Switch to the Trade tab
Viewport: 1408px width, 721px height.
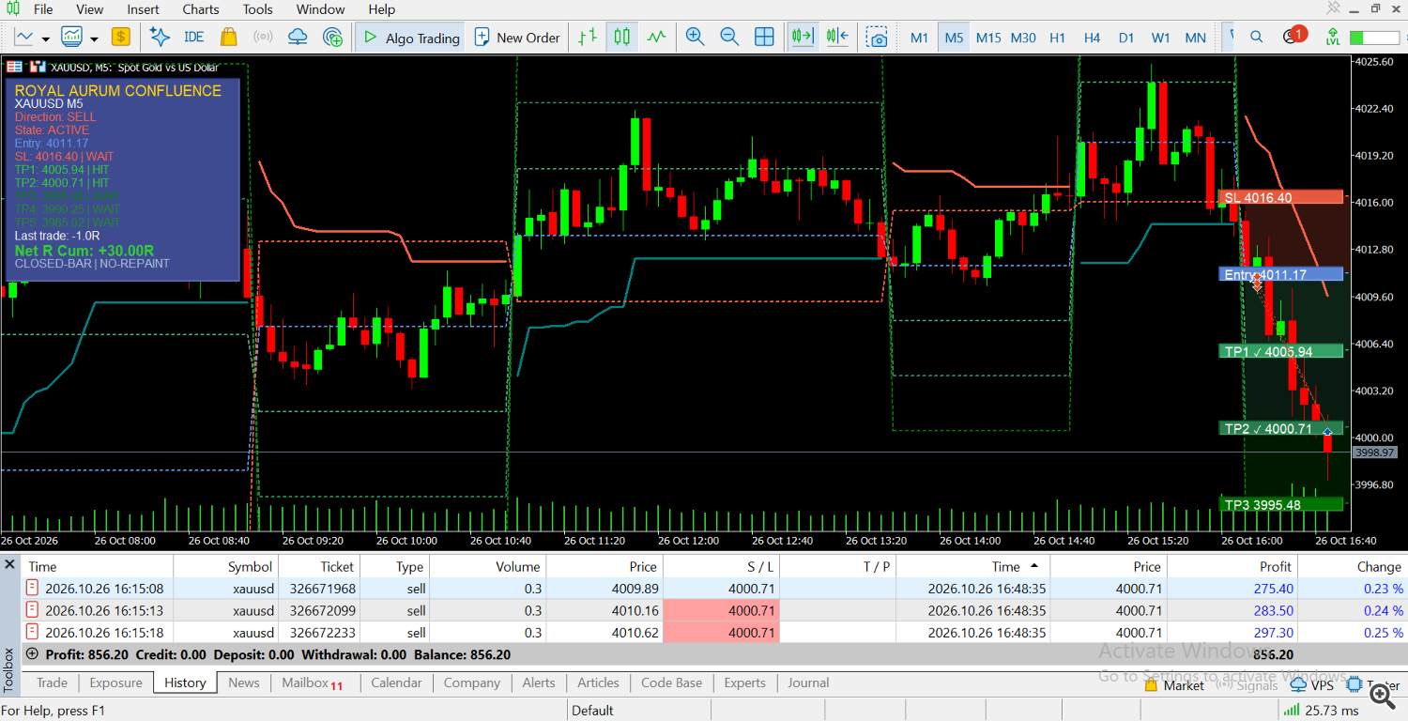(x=52, y=683)
